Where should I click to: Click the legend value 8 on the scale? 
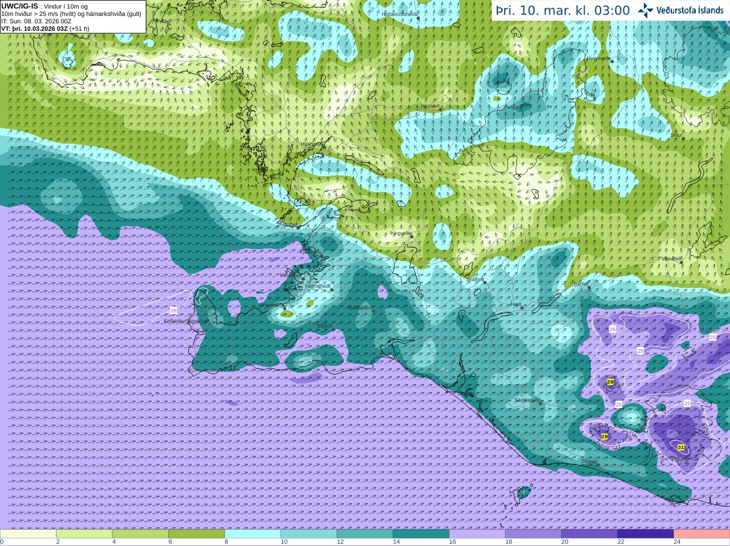point(226,542)
